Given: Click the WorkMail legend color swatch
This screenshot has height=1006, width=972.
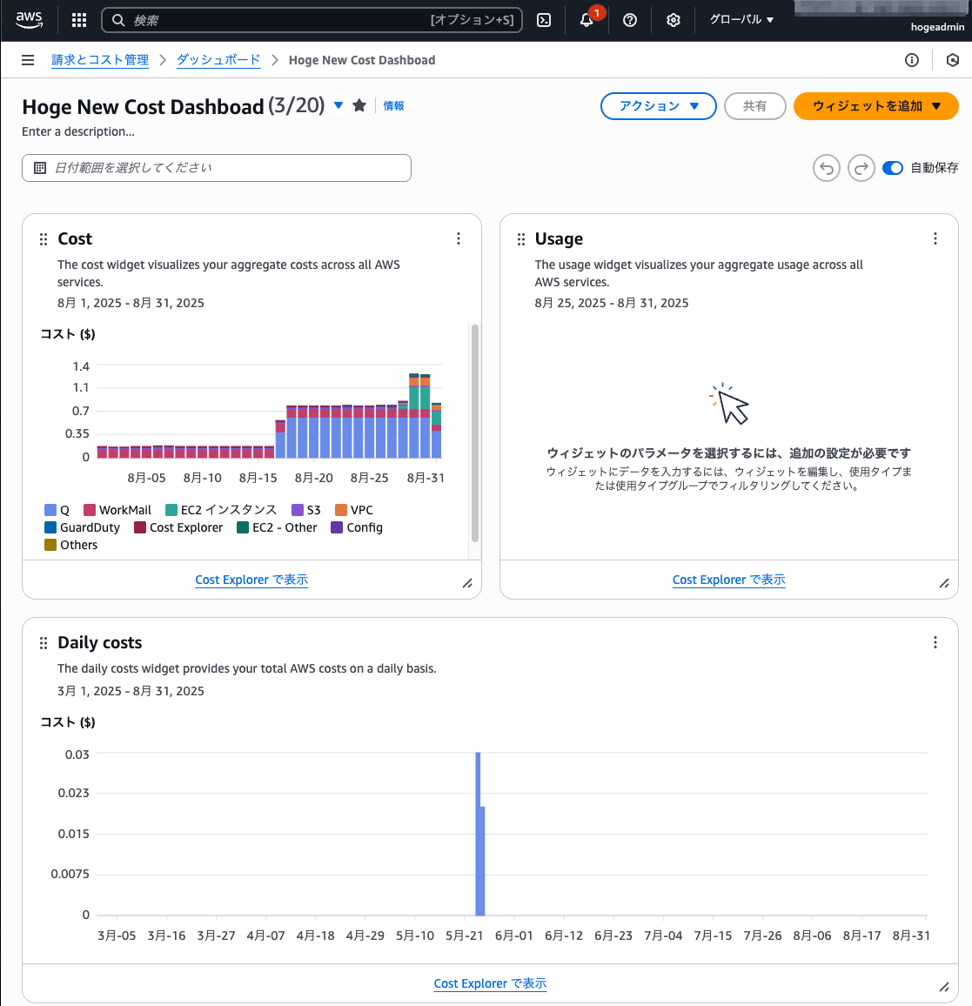Looking at the screenshot, I should point(90,510).
